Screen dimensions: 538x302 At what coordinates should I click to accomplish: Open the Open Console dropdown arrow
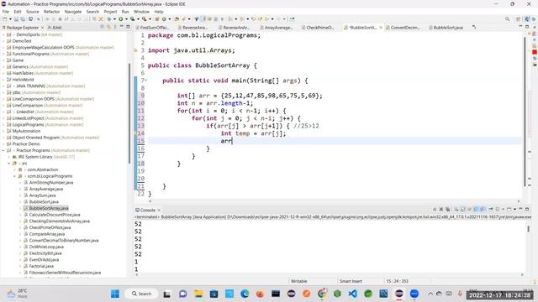514,209
